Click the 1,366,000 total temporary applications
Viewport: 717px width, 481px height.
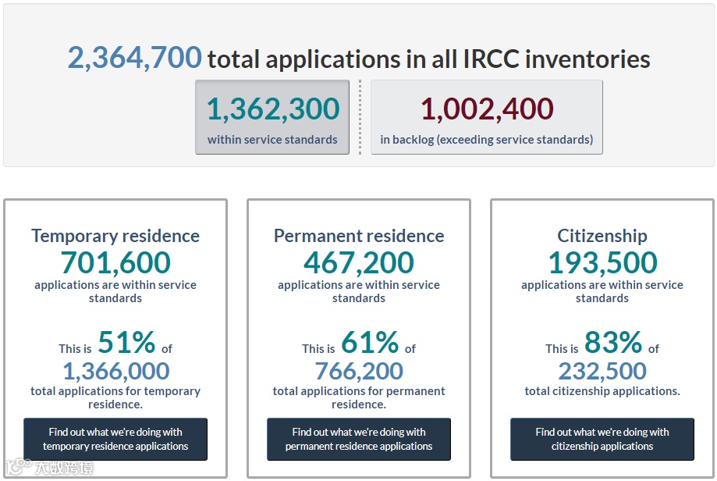click(x=115, y=371)
